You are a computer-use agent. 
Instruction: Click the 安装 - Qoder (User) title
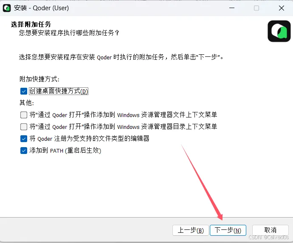(x=41, y=8)
